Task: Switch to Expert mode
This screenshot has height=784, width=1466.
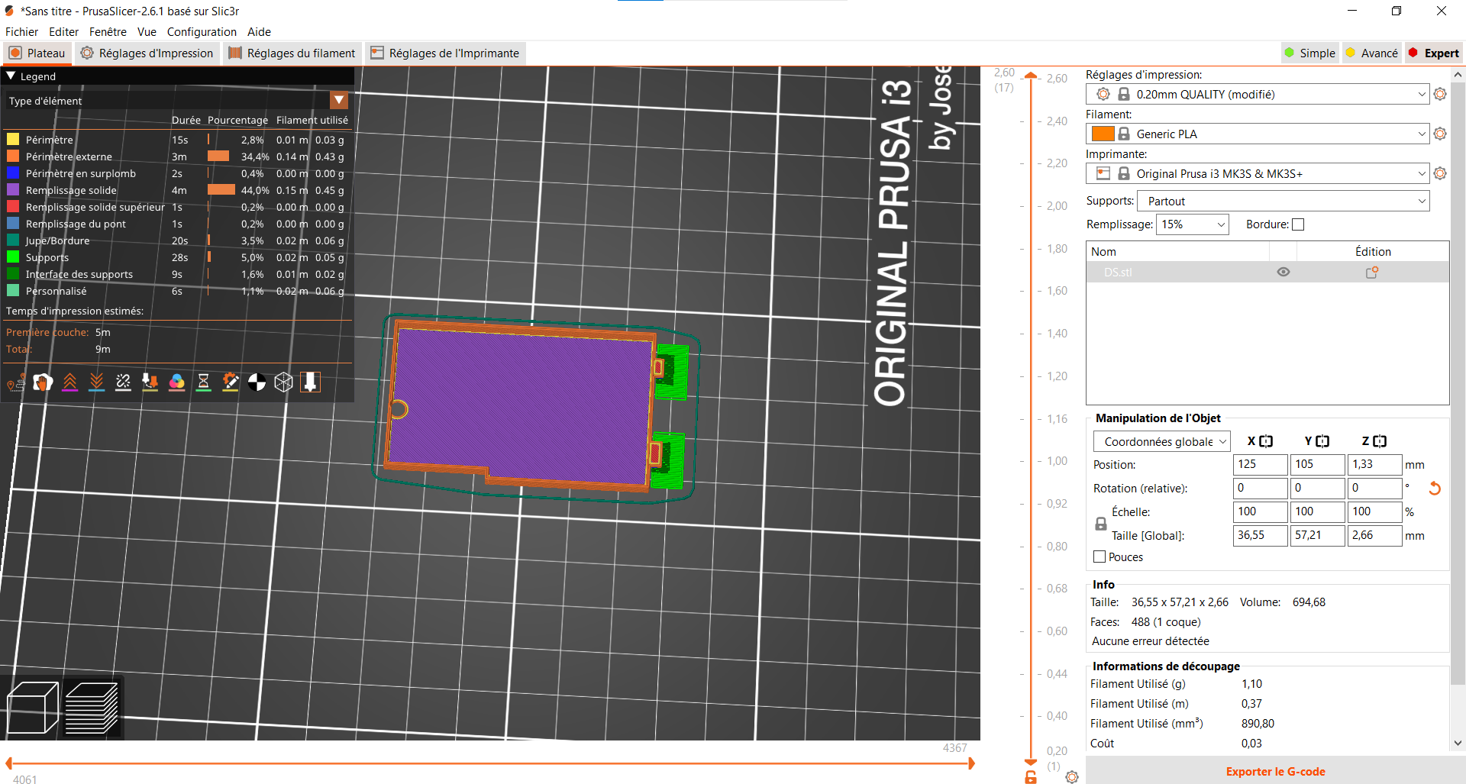Action: [1433, 53]
